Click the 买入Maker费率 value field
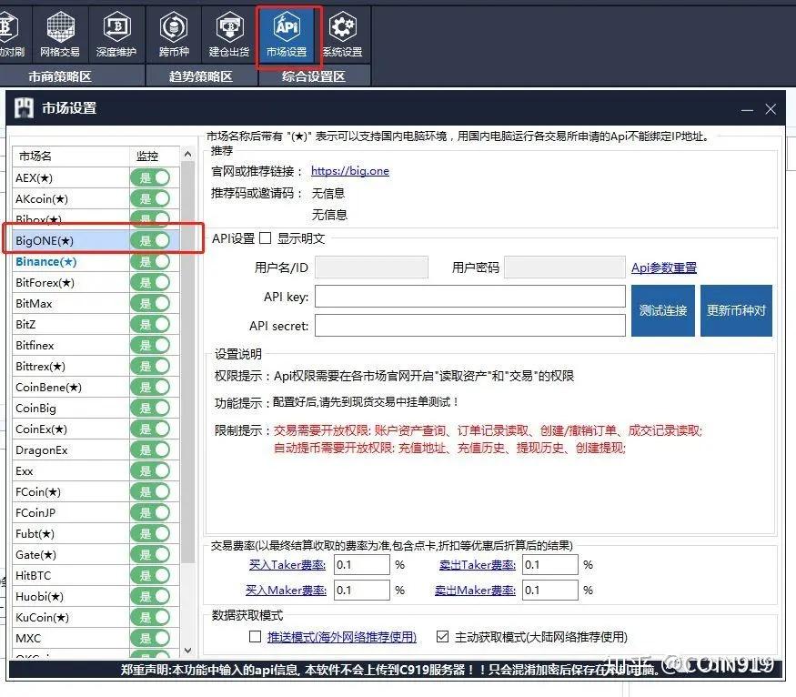Viewport: 796px width, 697px height. [362, 590]
